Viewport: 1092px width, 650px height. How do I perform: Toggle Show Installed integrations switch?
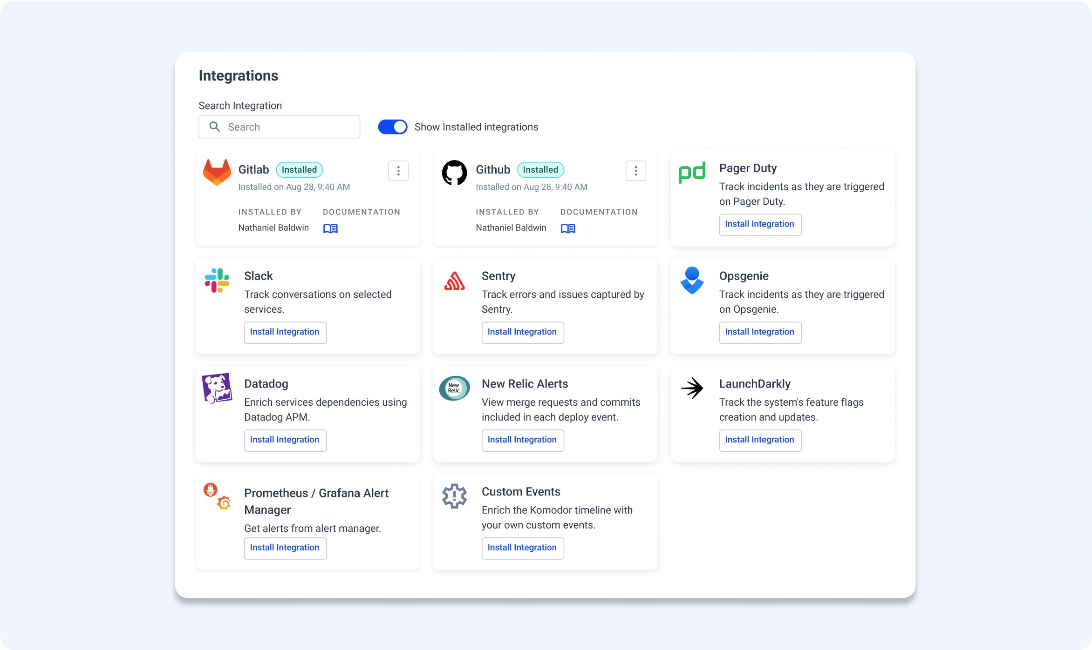392,127
